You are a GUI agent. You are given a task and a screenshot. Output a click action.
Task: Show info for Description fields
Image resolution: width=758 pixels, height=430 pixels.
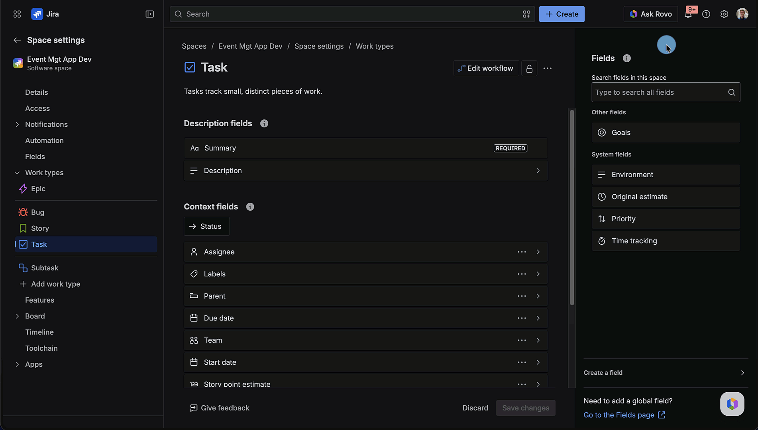(x=264, y=123)
